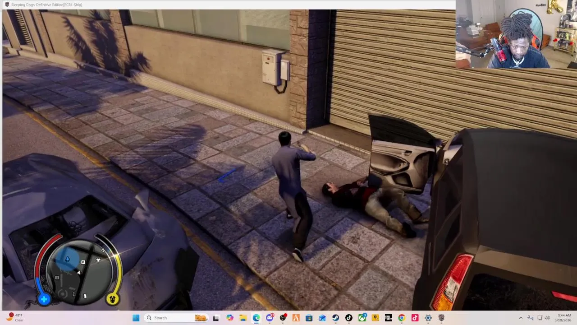Open the clock showing 3:44 AM
Viewport: 577px width, 325px height.
(x=564, y=318)
